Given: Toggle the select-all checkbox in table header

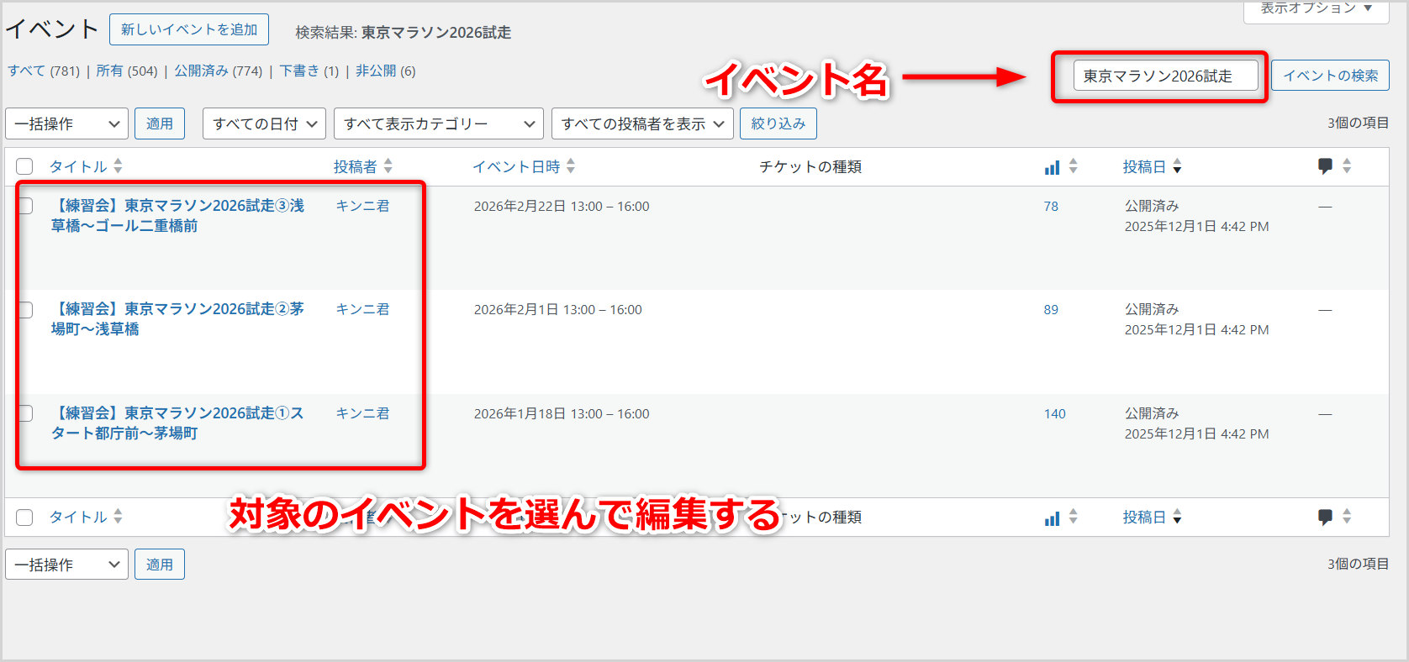Looking at the screenshot, I should (24, 166).
